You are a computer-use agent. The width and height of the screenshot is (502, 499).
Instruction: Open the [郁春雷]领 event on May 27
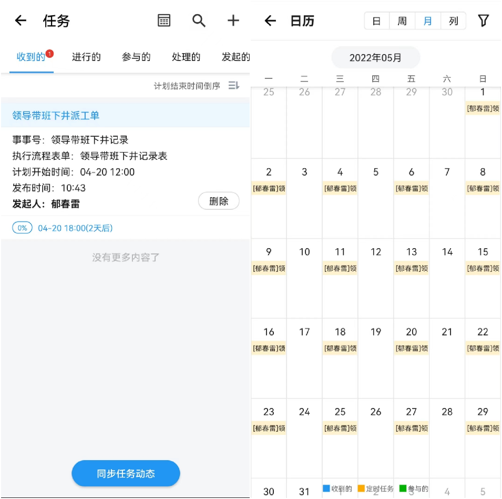tap(412, 428)
